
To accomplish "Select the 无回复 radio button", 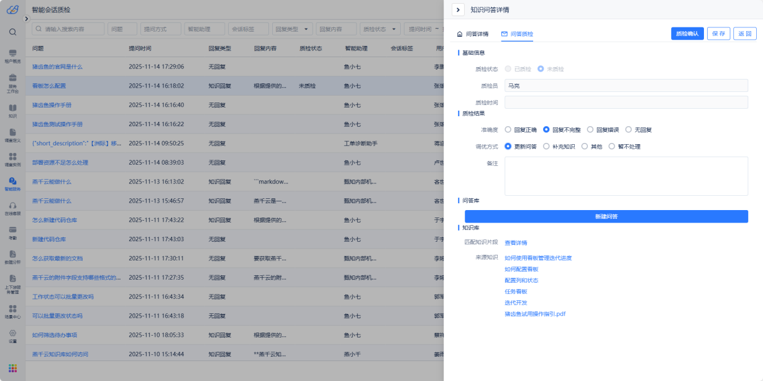I will pos(628,129).
